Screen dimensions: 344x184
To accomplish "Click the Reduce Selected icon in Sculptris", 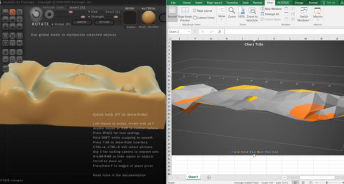I will [x=13, y=36].
